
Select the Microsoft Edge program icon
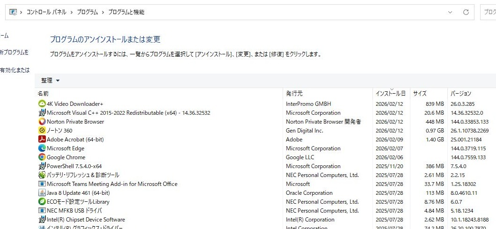(x=42, y=148)
